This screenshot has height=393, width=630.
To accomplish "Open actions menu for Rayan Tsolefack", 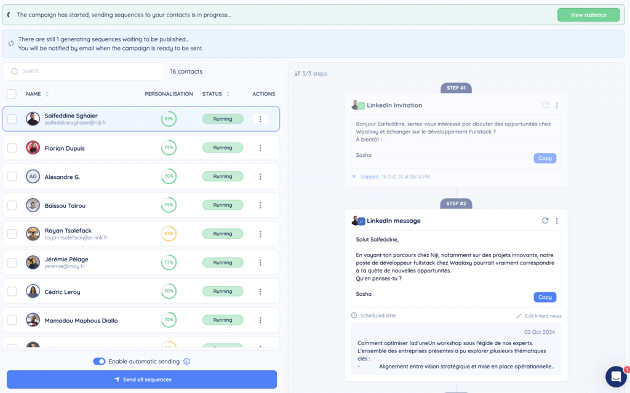I will 260,234.
